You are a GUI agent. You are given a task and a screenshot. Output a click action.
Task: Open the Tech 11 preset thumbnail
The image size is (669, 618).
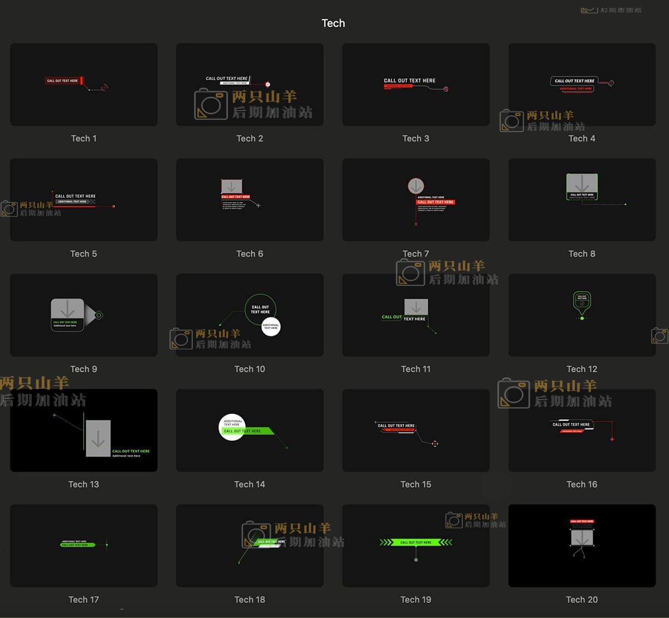416,315
